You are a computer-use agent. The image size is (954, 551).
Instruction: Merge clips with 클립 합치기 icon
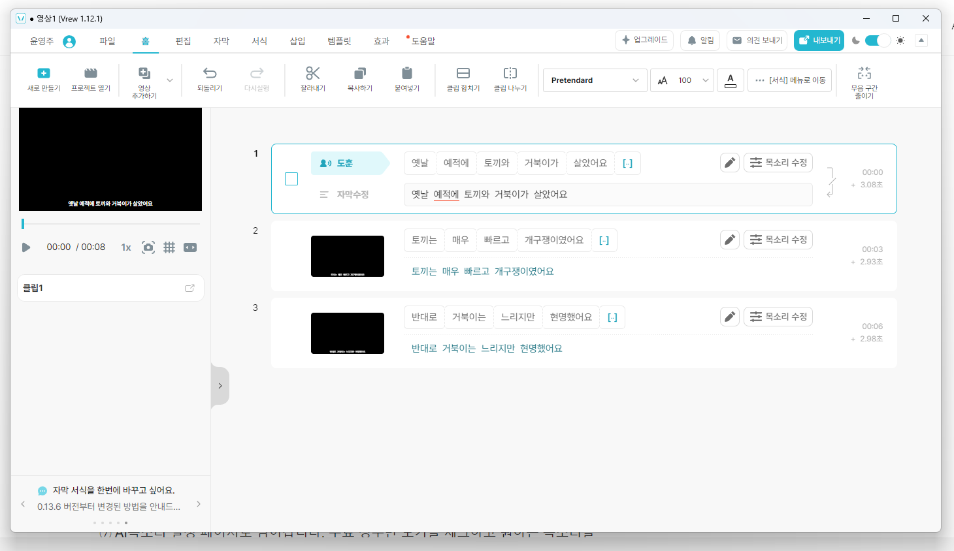point(463,73)
